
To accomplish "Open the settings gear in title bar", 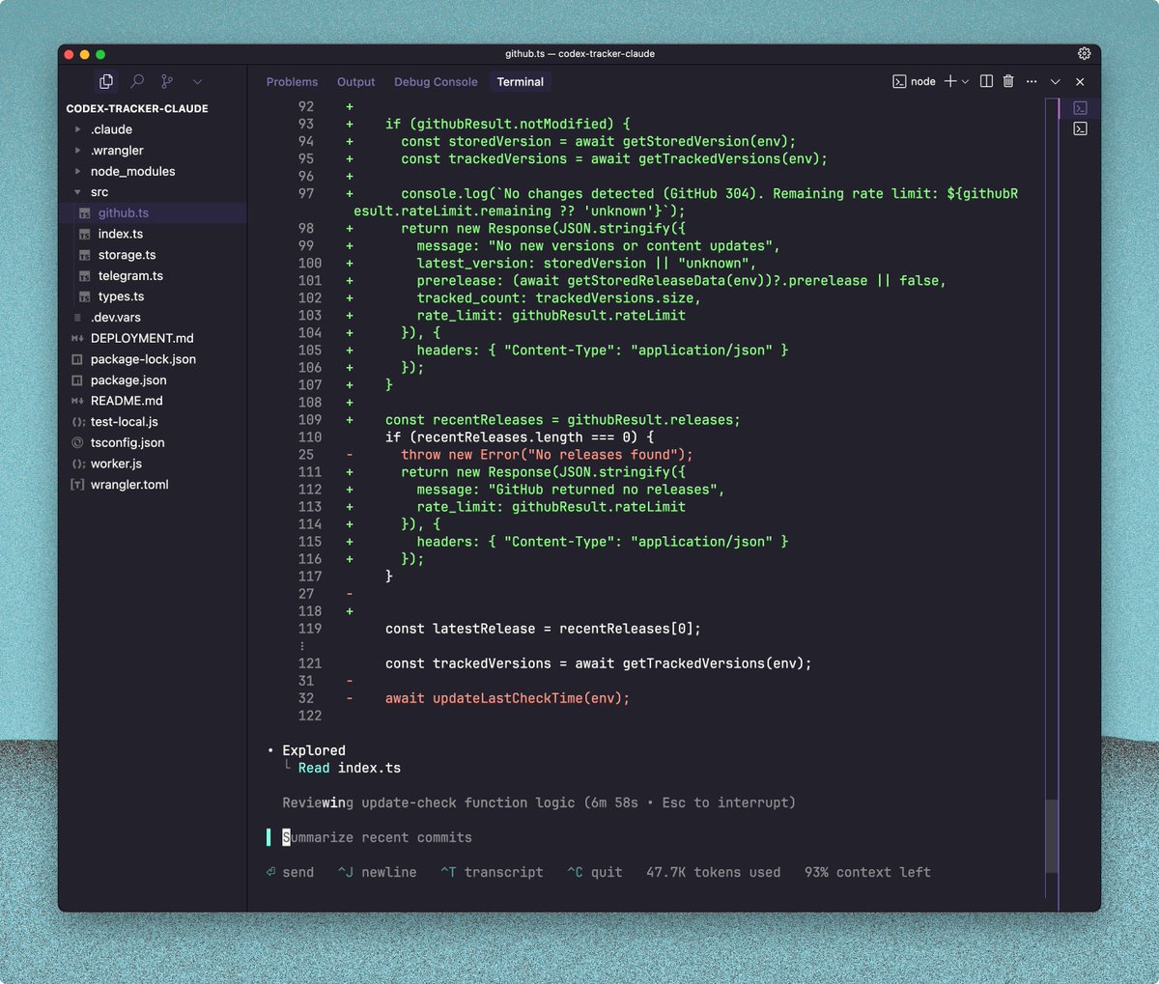I will click(x=1084, y=54).
